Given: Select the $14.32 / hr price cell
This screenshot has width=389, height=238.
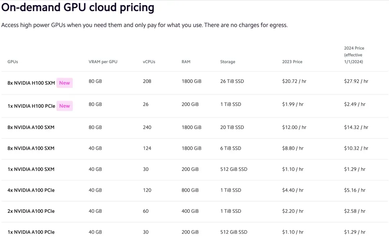Looking at the screenshot, I should [x=356, y=127].
